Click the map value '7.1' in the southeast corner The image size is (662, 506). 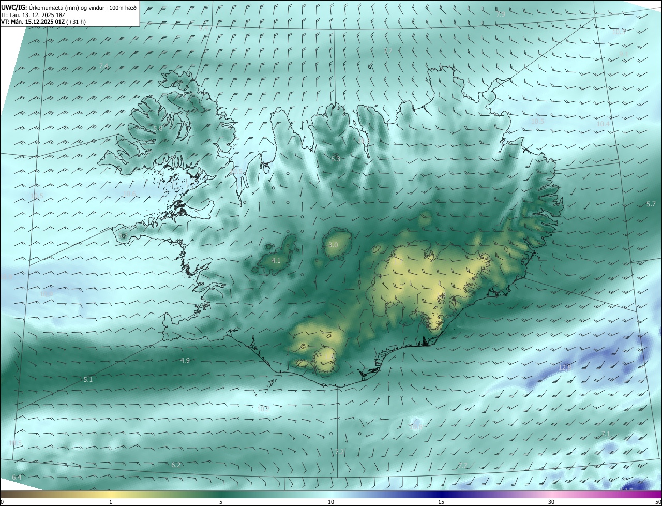(606, 433)
